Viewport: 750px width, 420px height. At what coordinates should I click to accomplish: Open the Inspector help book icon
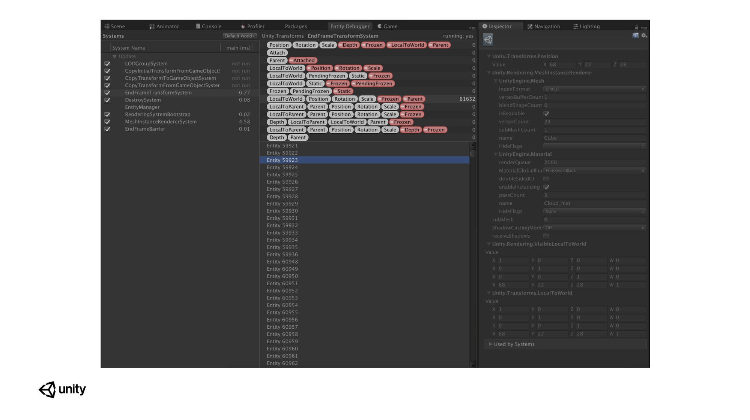635,36
